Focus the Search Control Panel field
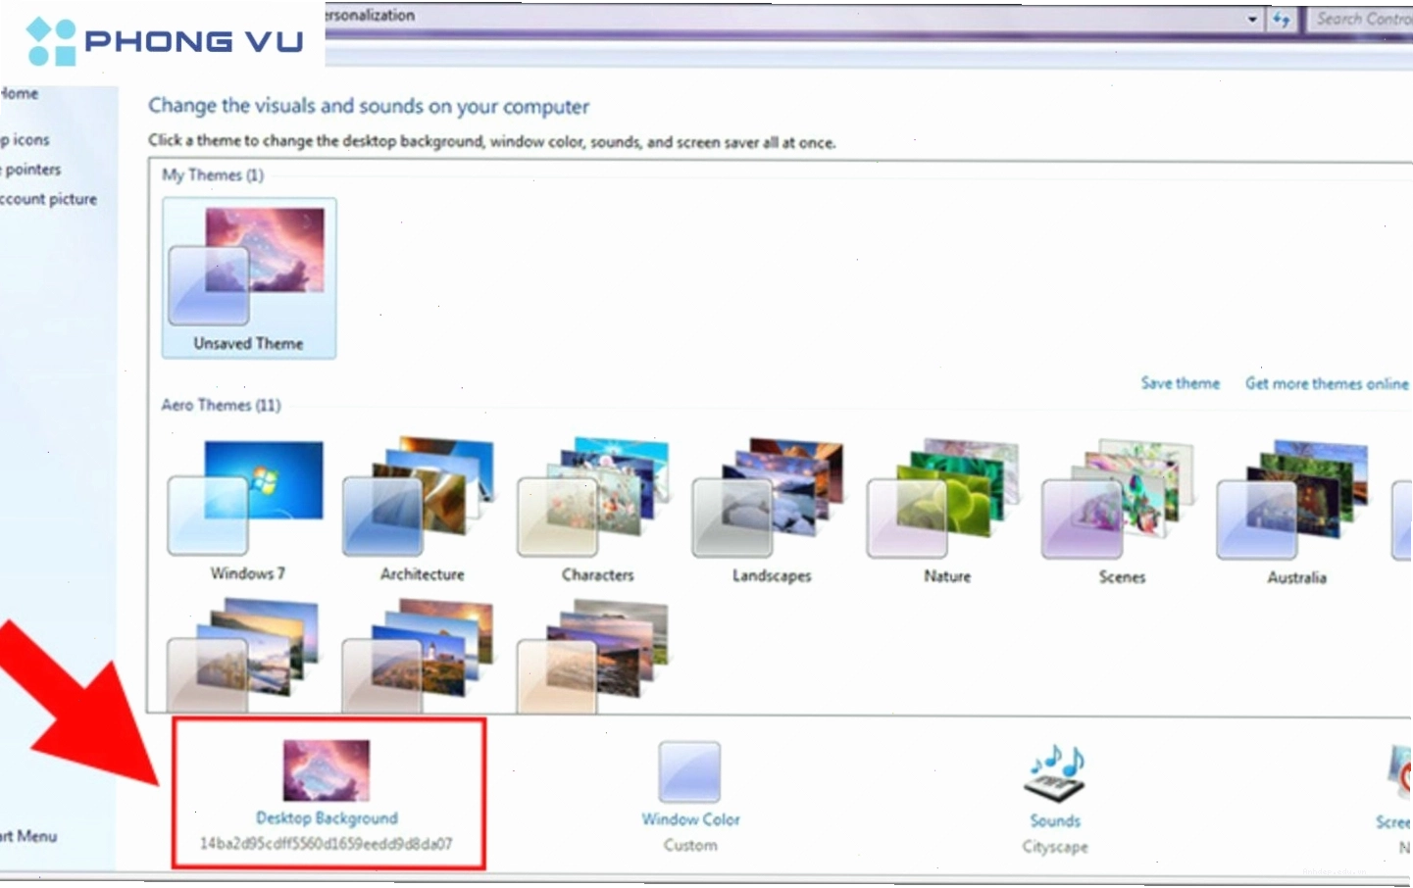 (x=1361, y=19)
